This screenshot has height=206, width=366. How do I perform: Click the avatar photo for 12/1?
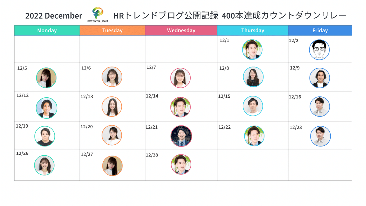point(252,49)
